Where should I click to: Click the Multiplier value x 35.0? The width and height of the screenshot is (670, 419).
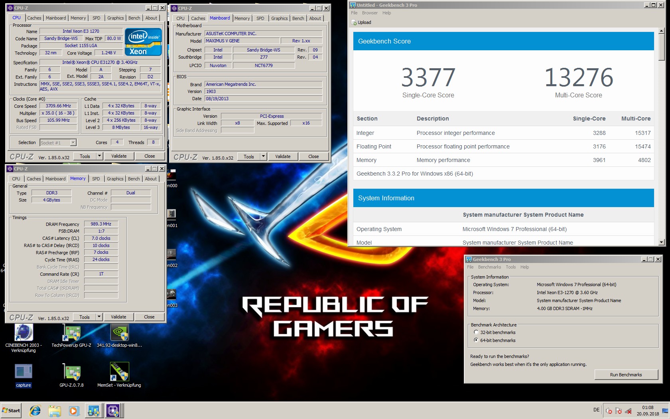pyautogui.click(x=58, y=113)
